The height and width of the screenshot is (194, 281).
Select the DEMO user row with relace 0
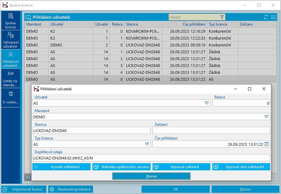(x=150, y=45)
